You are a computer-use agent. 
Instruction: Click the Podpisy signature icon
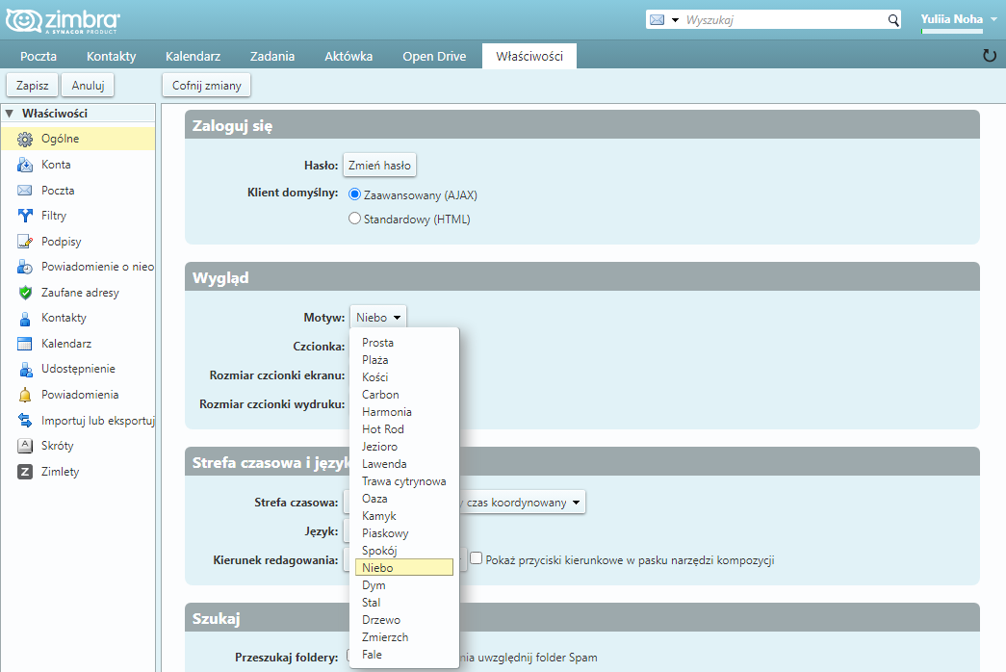(25, 242)
